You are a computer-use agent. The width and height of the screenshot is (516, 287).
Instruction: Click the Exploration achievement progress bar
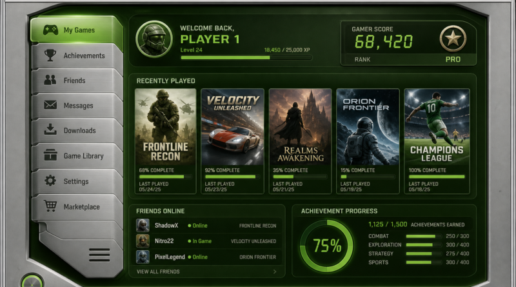(x=424, y=245)
